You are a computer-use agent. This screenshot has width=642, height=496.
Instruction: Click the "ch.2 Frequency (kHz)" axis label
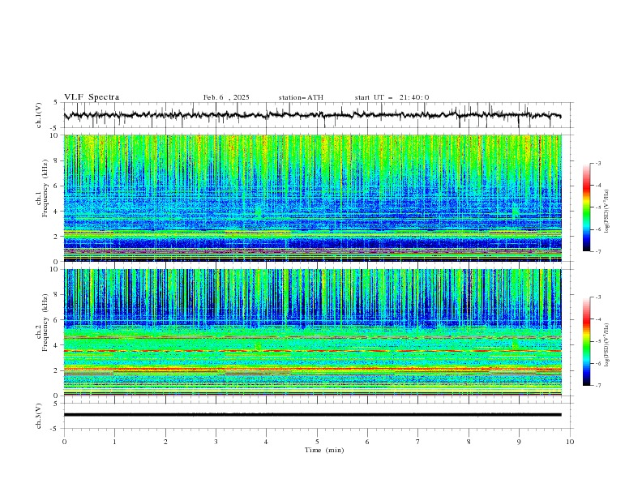pyautogui.click(x=42, y=323)
